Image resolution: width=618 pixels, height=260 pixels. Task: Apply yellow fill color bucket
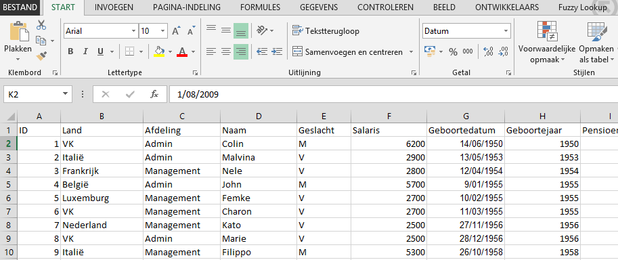159,51
